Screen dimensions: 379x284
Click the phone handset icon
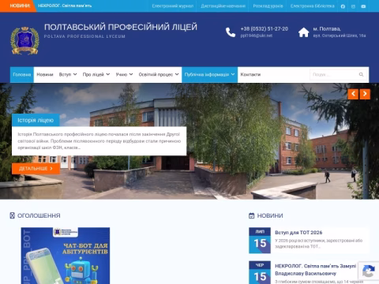[x=231, y=32]
